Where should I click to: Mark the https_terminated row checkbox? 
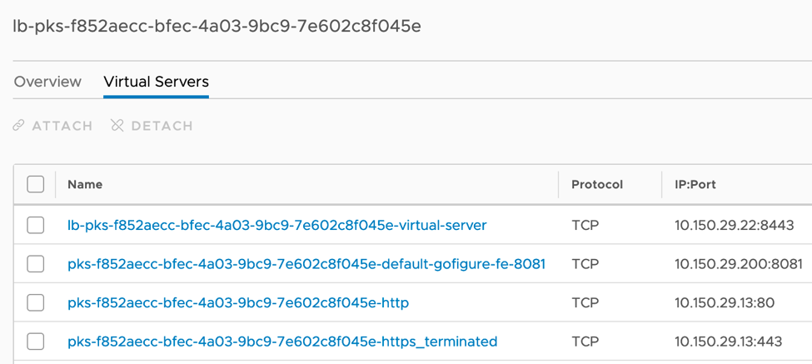[x=35, y=341]
